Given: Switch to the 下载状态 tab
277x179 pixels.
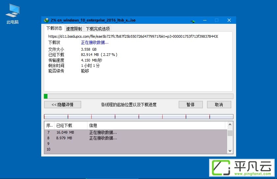Looking at the screenshot, I should tap(54, 28).
